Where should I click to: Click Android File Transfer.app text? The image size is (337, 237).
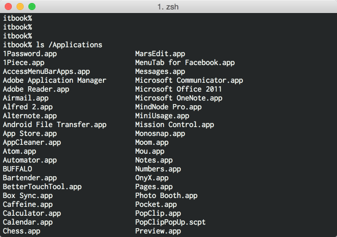click(54, 125)
